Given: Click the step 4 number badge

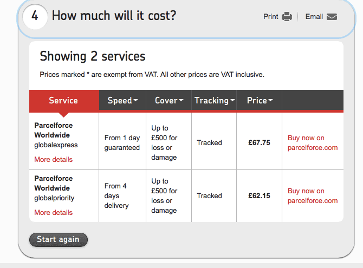Looking at the screenshot, I should pos(35,16).
